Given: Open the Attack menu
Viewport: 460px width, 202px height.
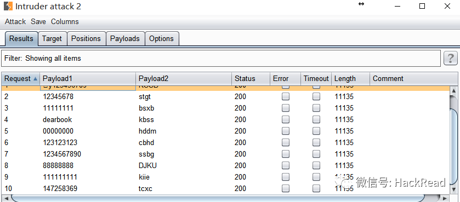Looking at the screenshot, I should [x=15, y=22].
